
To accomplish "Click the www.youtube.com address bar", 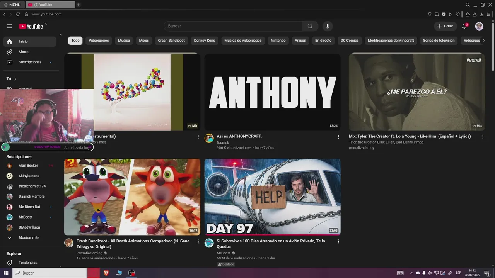I will 46,14.
